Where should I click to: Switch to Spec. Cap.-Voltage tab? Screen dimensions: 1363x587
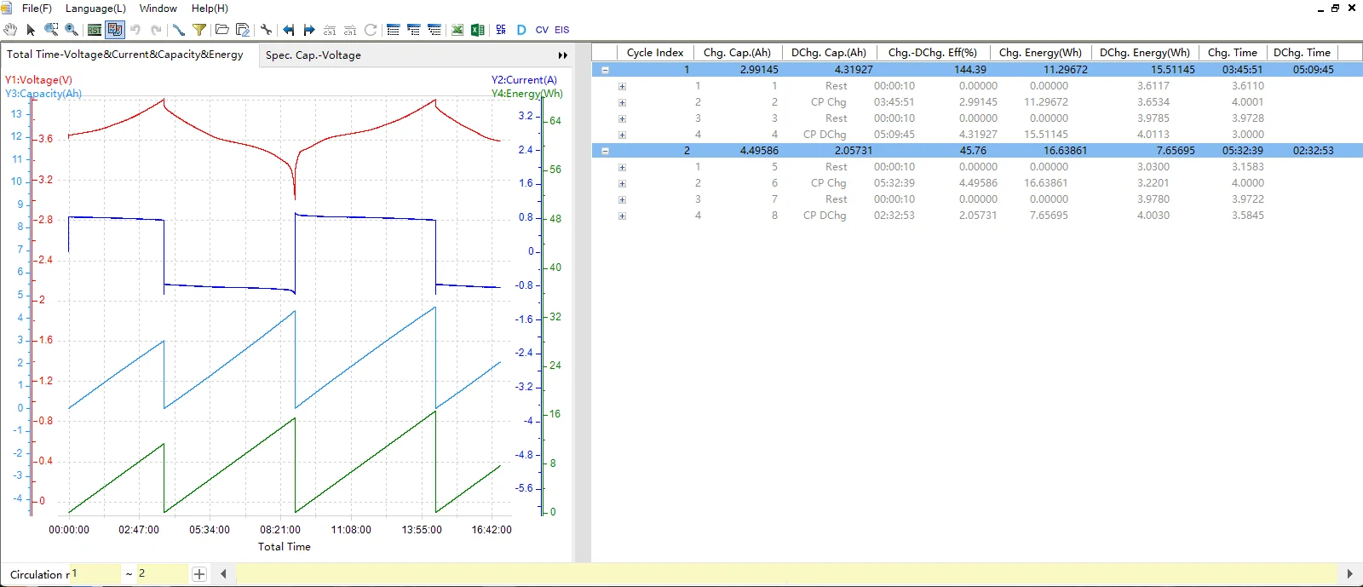pyautogui.click(x=313, y=55)
